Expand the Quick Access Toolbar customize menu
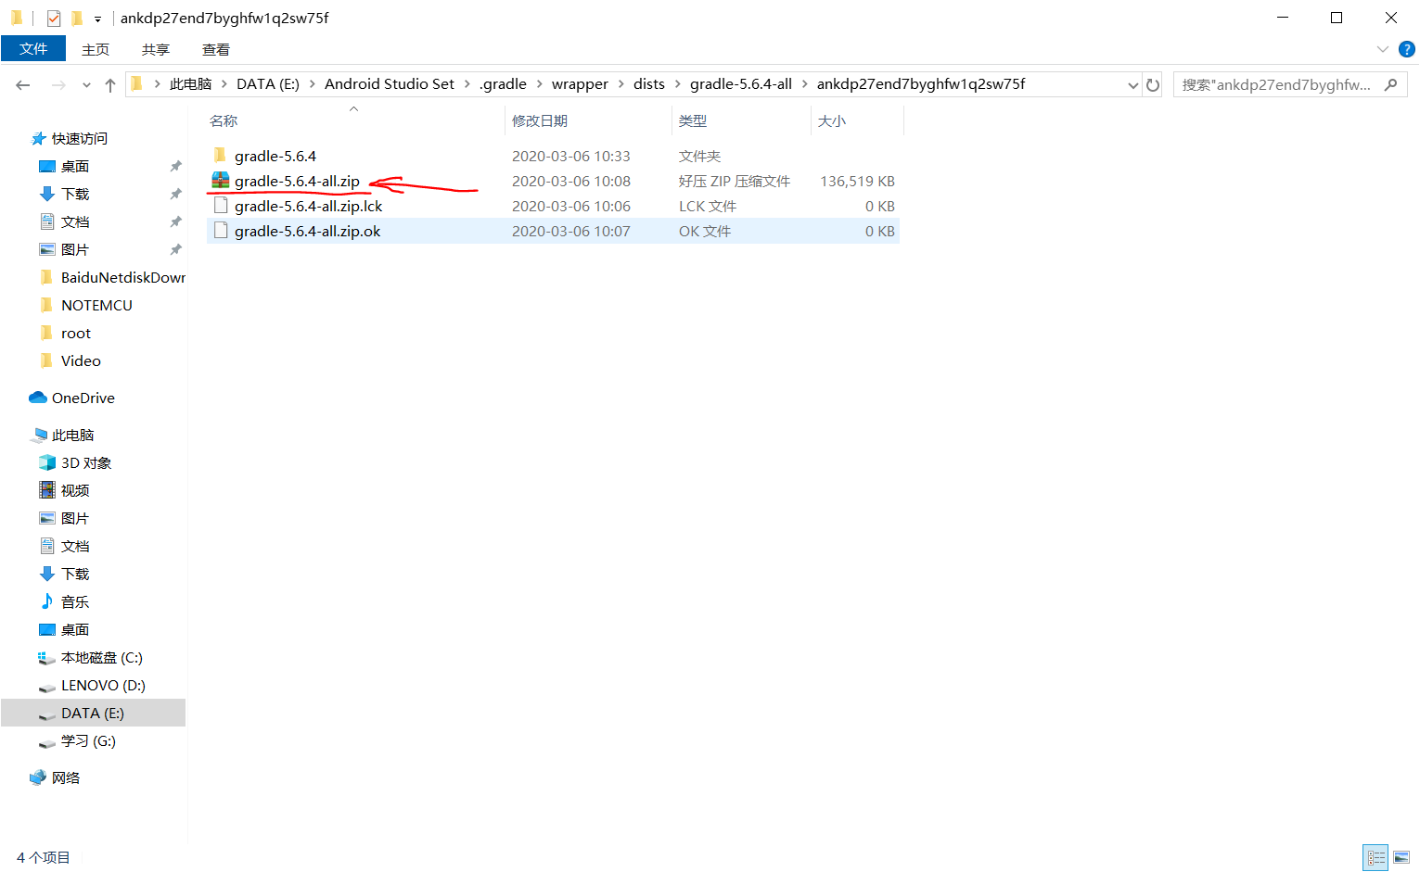This screenshot has height=872, width=1420. coord(99,19)
